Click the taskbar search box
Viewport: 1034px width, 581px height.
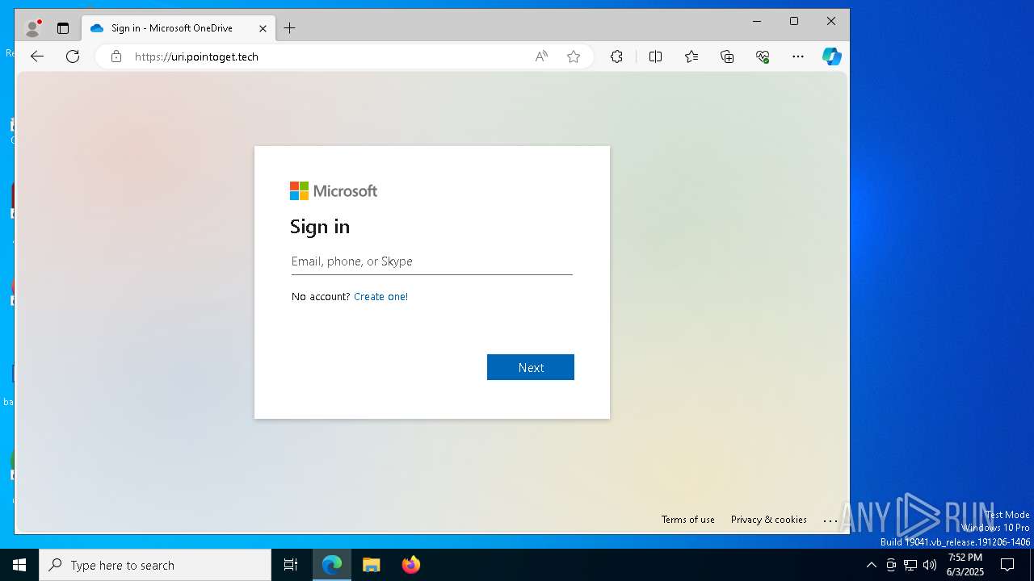tap(155, 565)
